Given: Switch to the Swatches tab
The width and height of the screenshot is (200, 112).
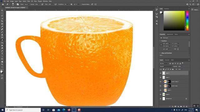Looking at the screenshot, I should (x=167, y=9).
